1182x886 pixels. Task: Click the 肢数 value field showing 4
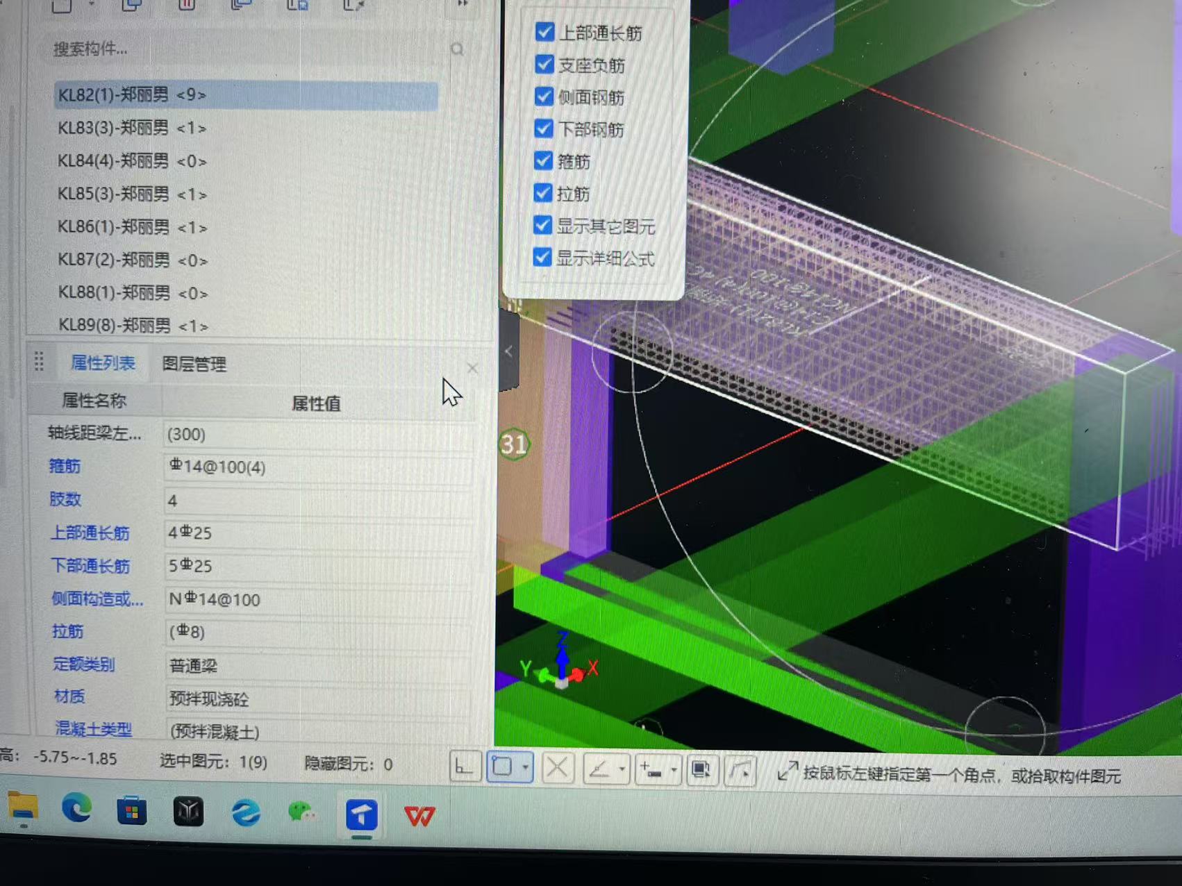click(318, 501)
